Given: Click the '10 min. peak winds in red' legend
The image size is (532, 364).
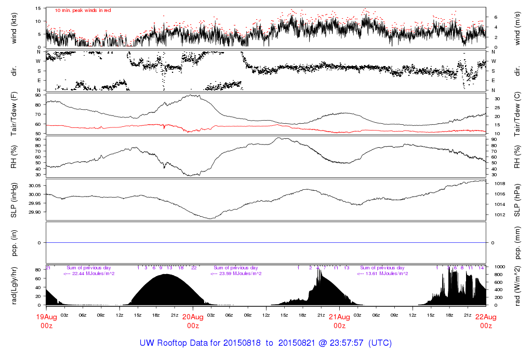Looking at the screenshot, I should tap(83, 10).
